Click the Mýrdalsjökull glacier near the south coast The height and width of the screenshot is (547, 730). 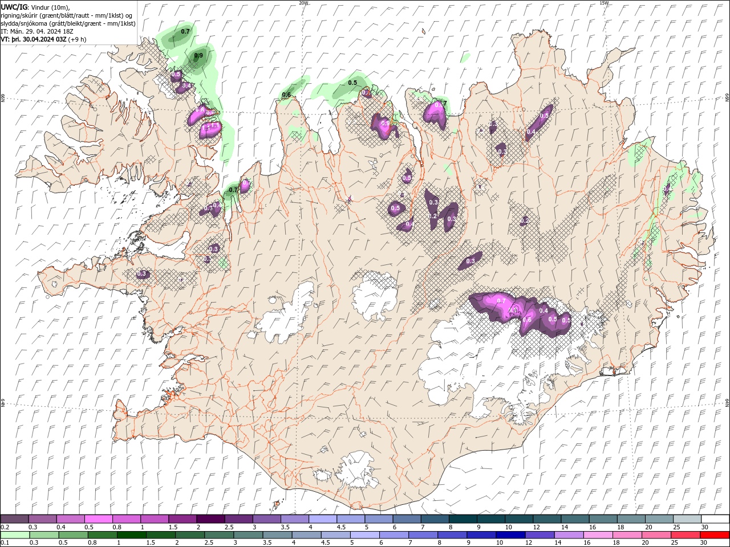356,469
